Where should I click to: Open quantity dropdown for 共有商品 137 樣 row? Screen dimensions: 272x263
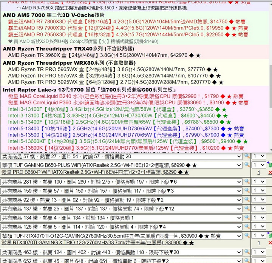coord(259,208)
